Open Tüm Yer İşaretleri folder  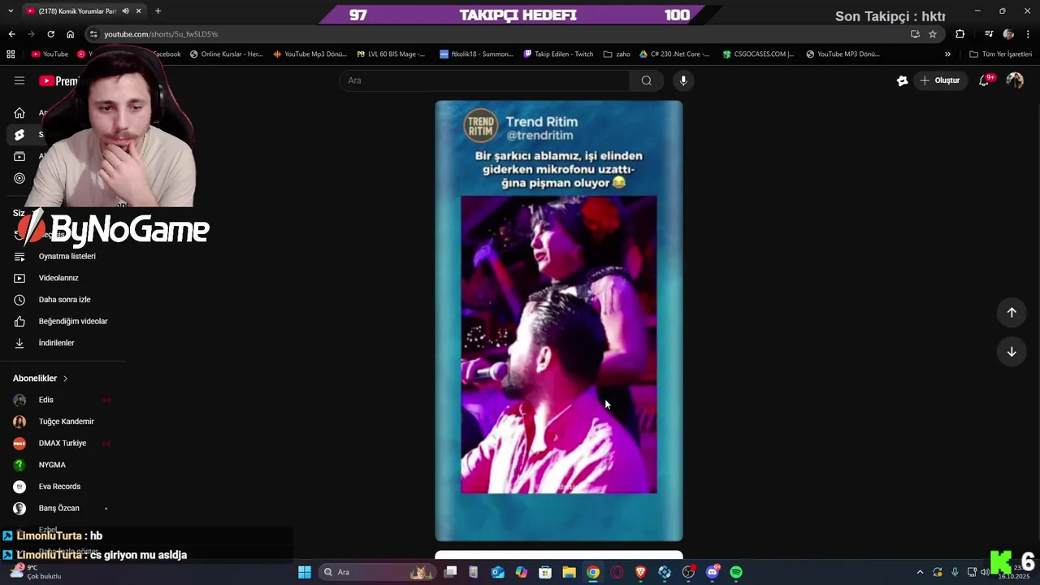click(1000, 54)
